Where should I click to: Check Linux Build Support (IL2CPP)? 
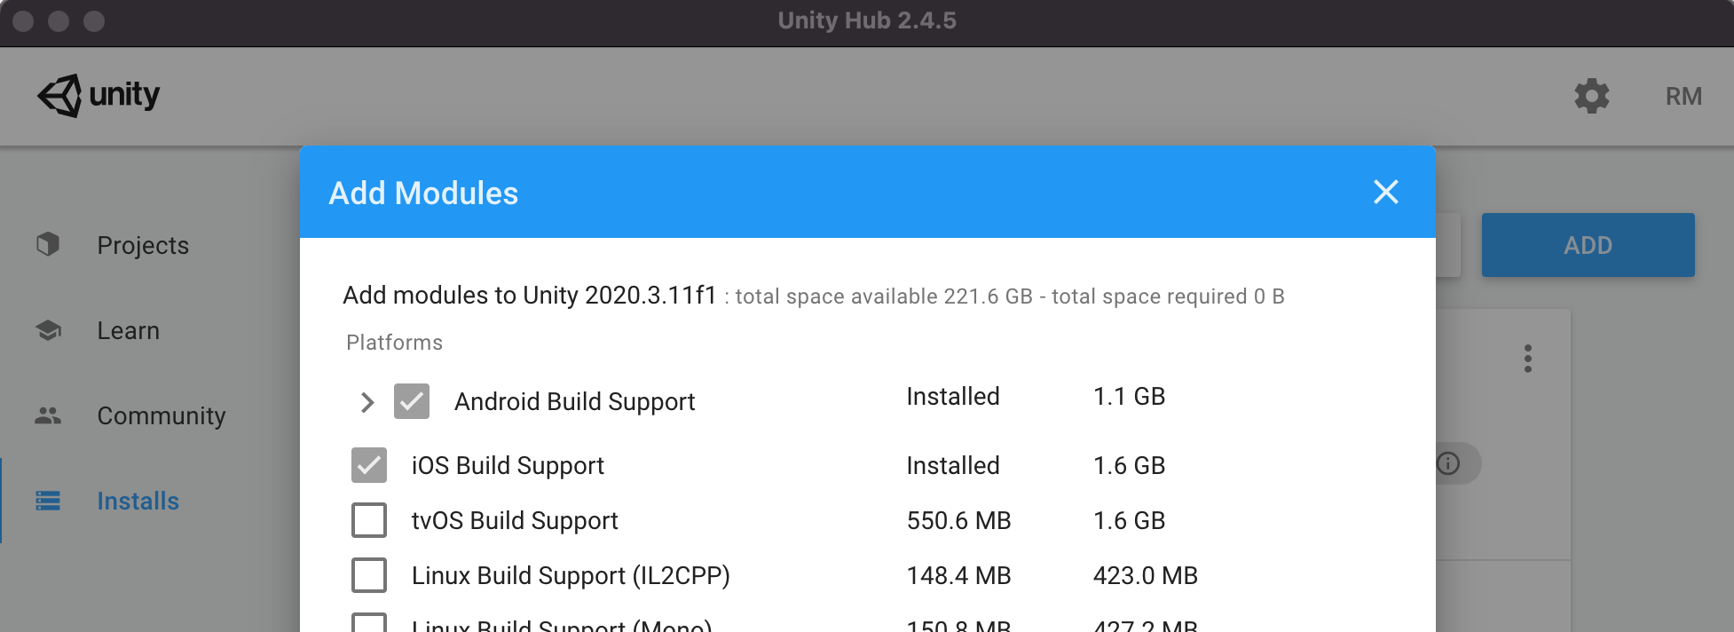click(x=368, y=575)
